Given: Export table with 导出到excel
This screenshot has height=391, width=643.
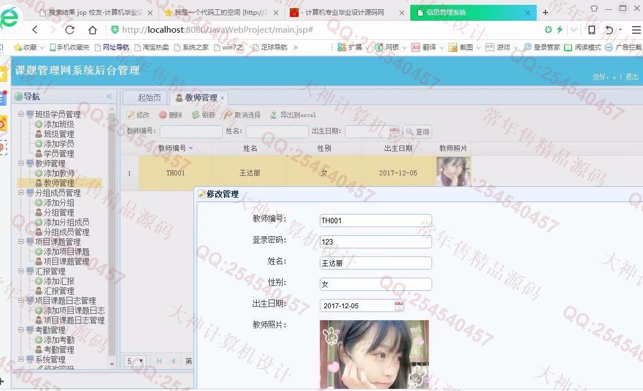Looking at the screenshot, I should (293, 115).
